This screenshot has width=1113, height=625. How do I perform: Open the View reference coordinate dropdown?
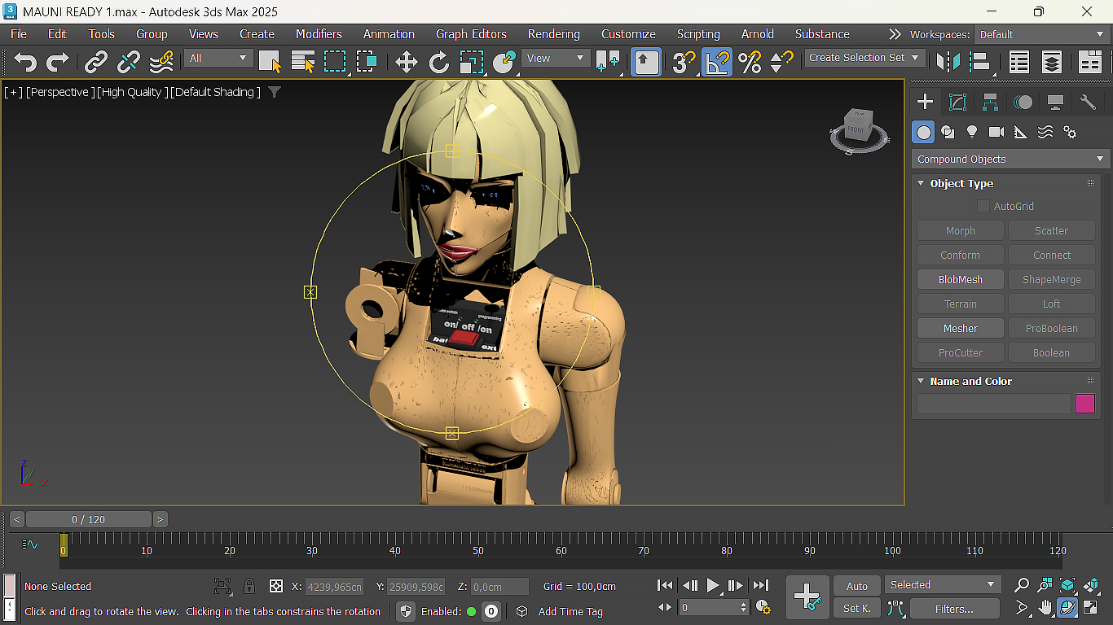pos(556,58)
